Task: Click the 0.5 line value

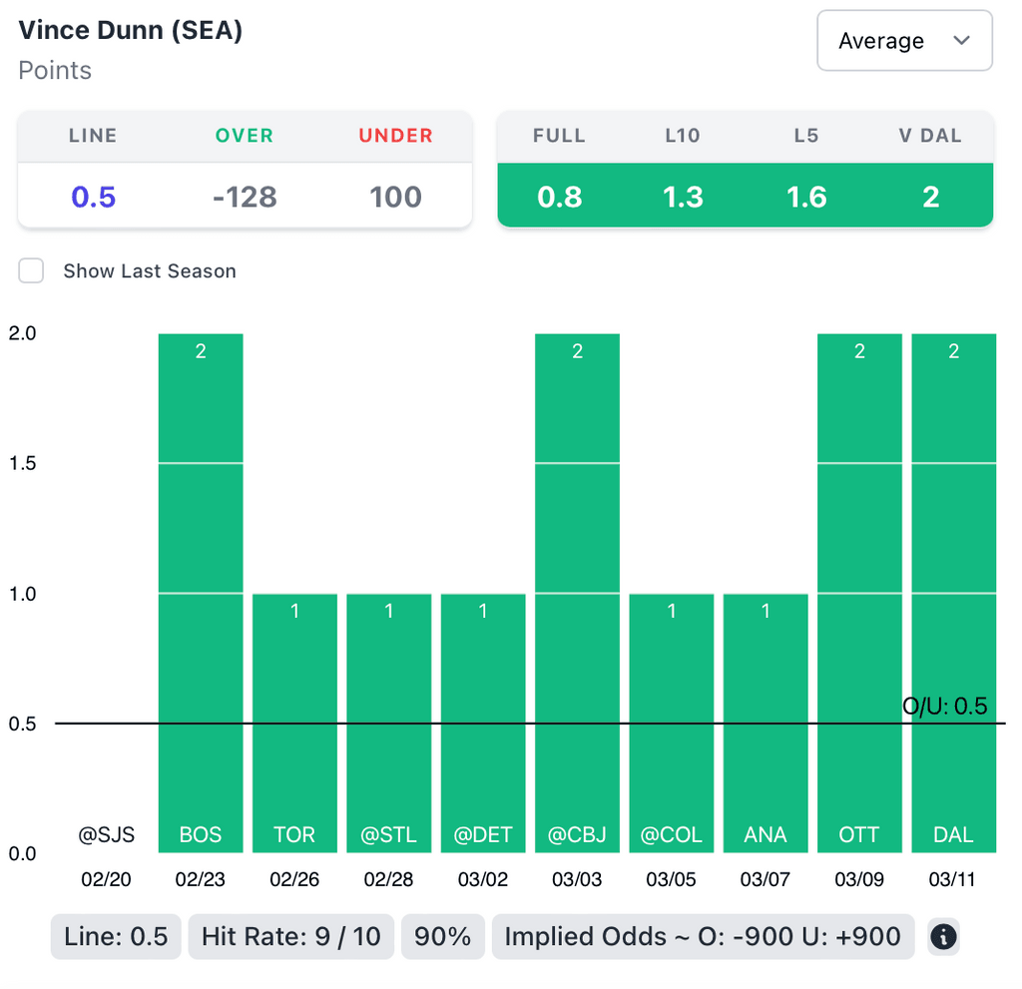Action: 93,197
